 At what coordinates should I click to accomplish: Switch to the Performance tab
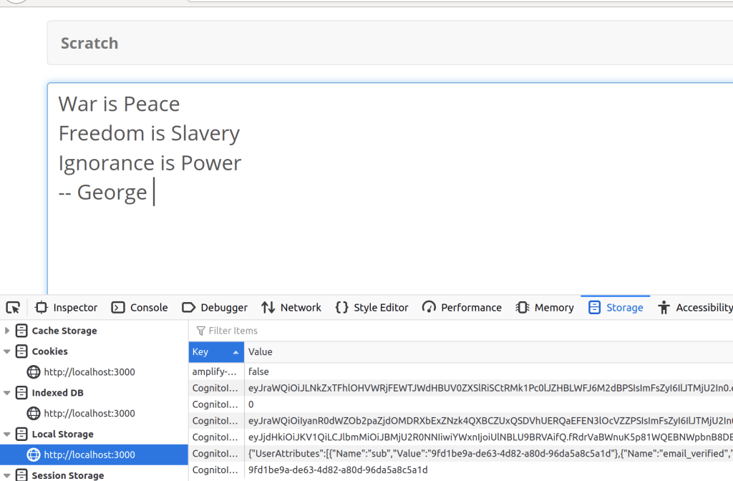tap(462, 308)
